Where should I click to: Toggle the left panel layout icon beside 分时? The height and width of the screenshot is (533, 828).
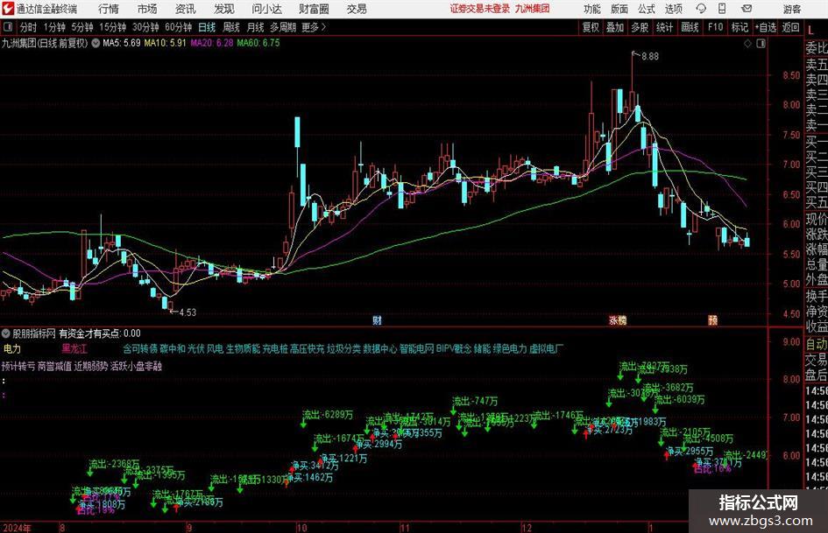click(8, 27)
